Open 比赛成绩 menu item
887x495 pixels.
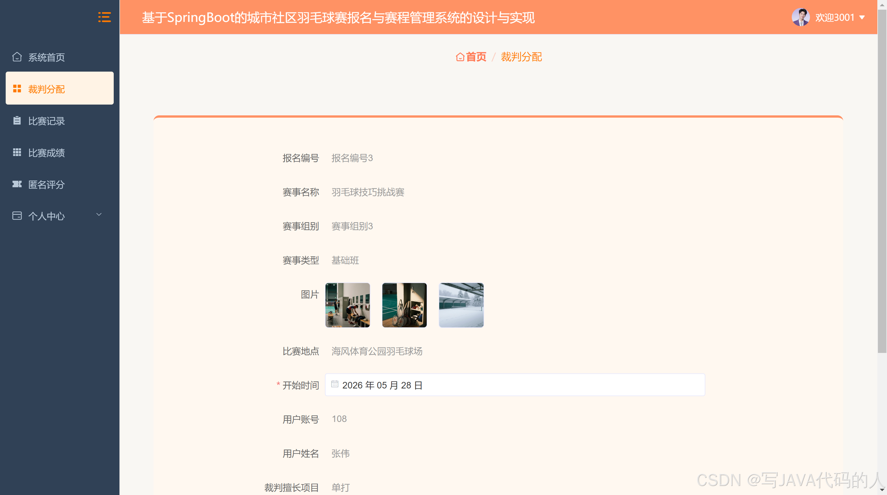coord(60,153)
